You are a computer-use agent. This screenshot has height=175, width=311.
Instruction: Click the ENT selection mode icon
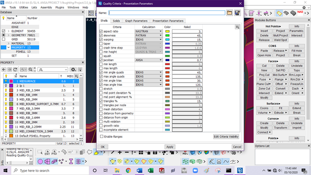47,152
